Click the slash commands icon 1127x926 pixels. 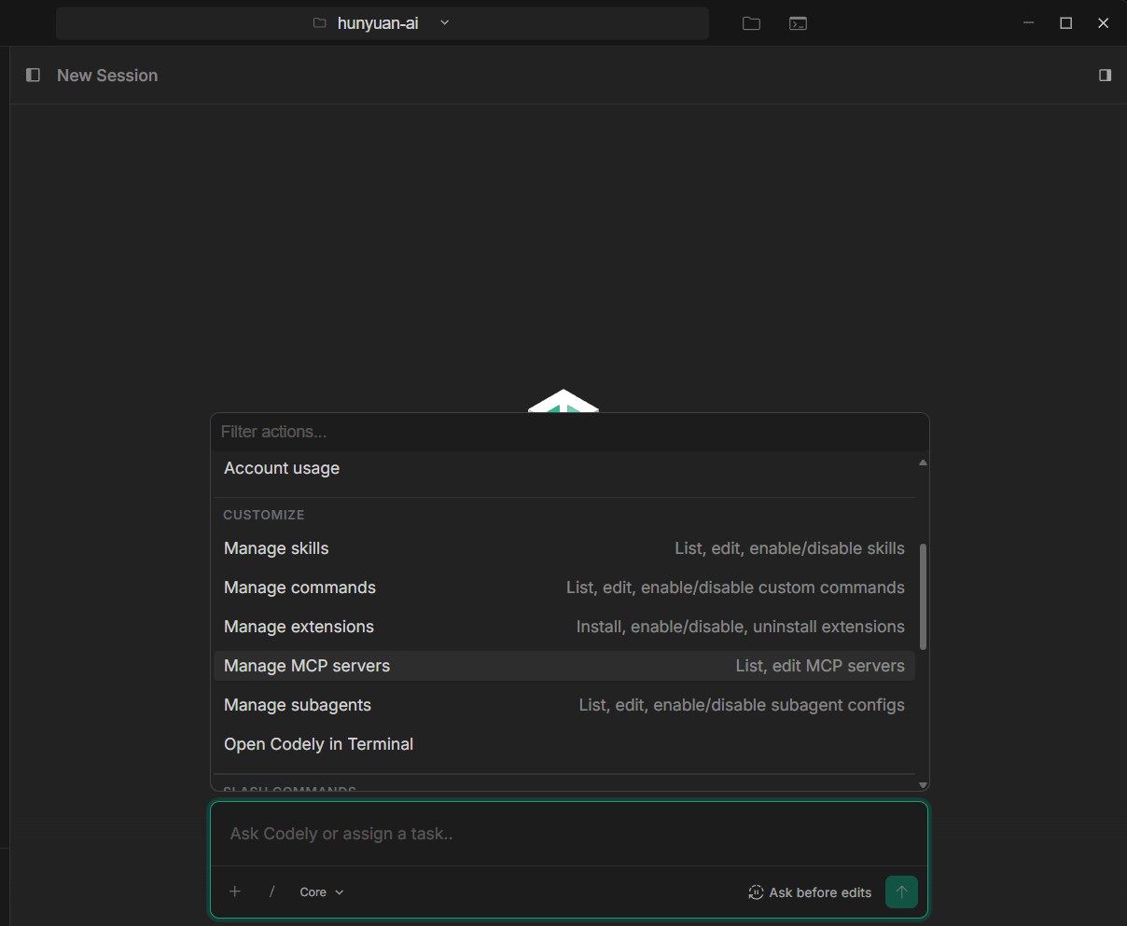(x=271, y=891)
